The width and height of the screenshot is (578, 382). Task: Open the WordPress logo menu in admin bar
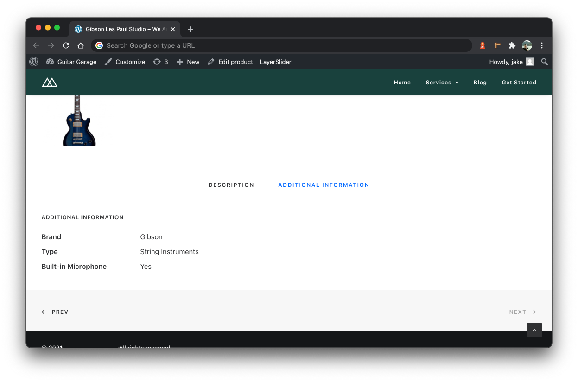[x=33, y=61]
